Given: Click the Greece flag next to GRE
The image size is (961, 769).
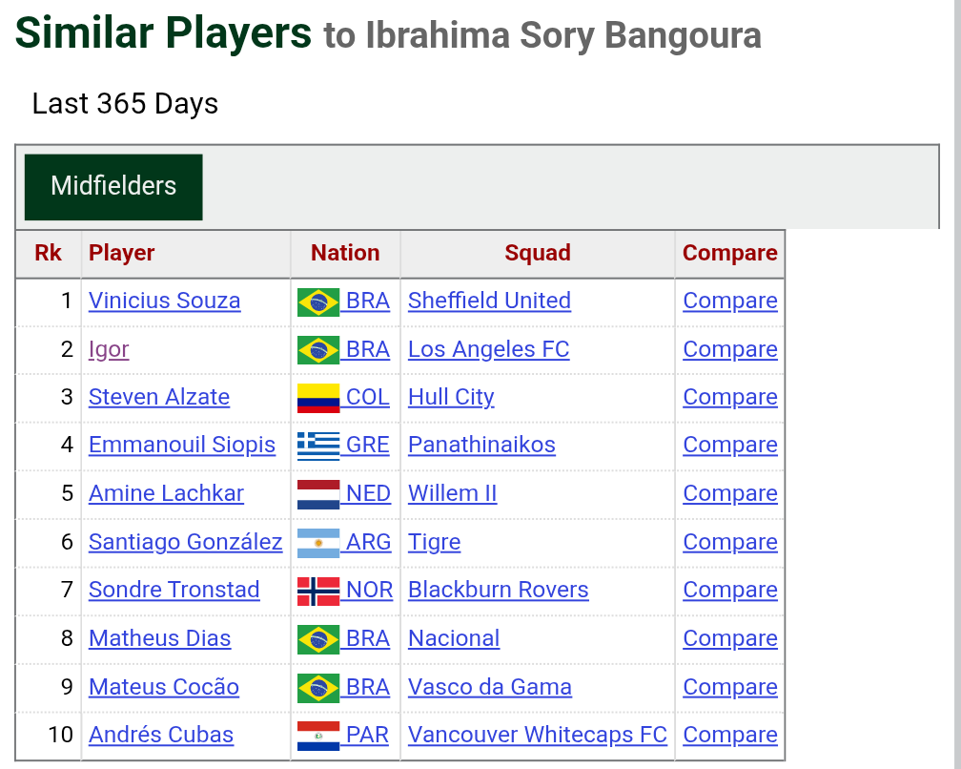Looking at the screenshot, I should point(318,446).
